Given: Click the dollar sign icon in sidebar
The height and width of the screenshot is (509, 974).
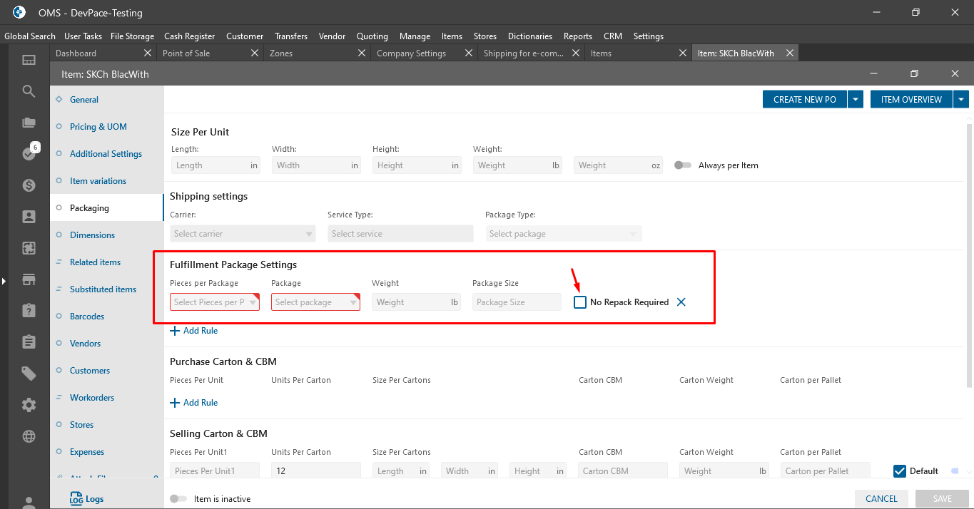Looking at the screenshot, I should coord(29,185).
